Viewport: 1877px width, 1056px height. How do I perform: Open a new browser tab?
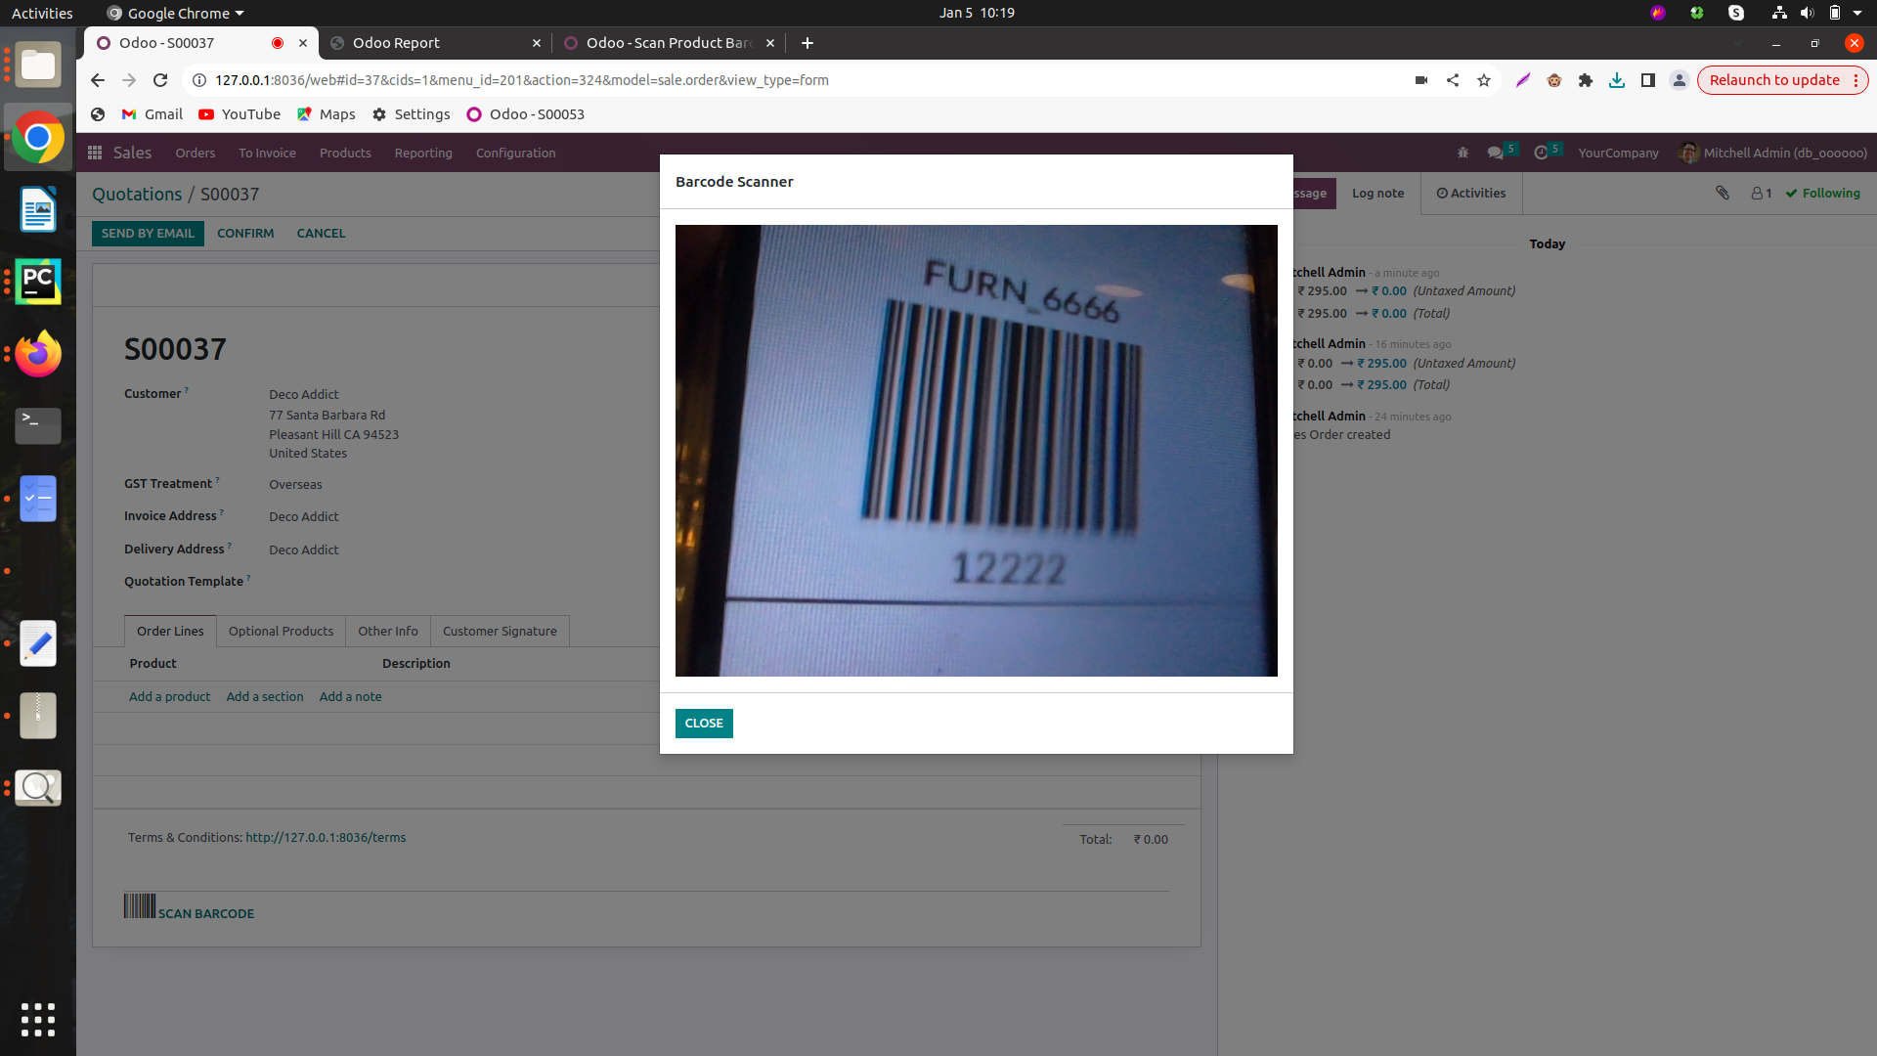coord(808,43)
